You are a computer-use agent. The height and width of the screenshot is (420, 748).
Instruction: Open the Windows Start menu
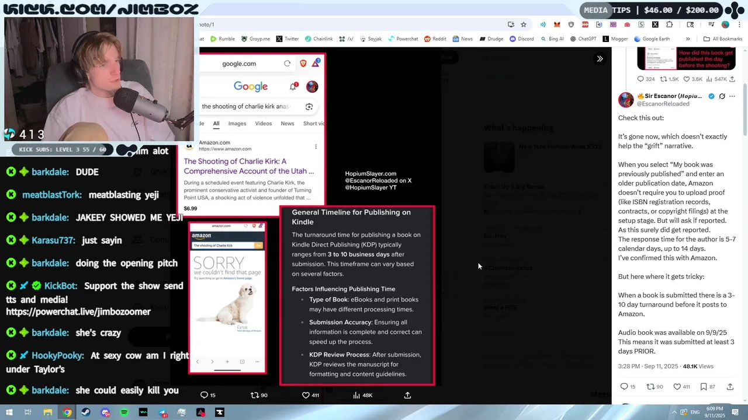coord(9,412)
